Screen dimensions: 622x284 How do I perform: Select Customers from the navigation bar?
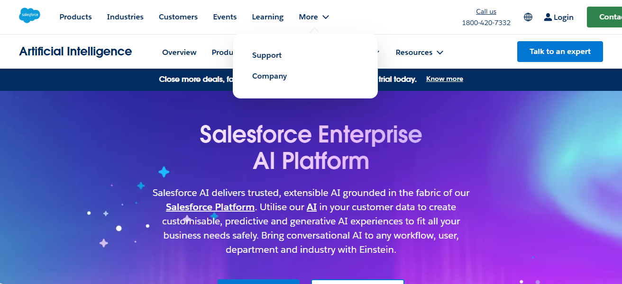(178, 17)
